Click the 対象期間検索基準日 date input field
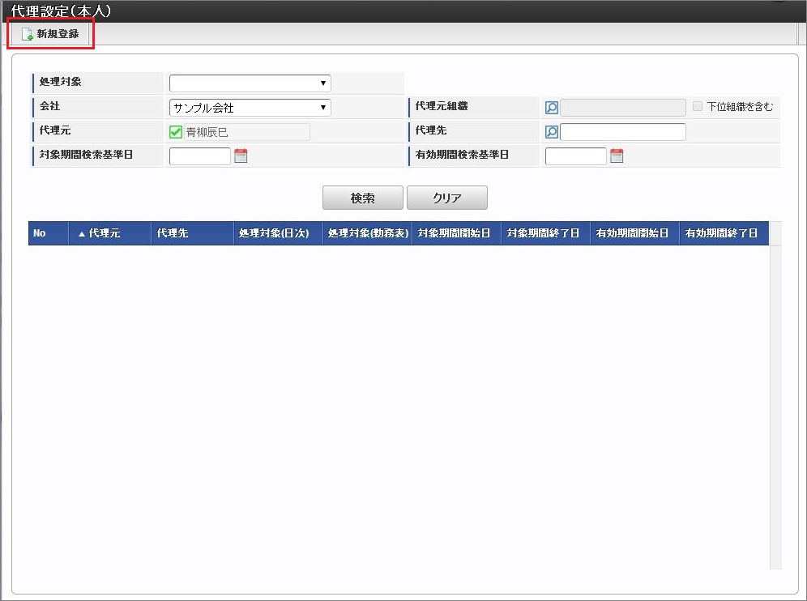This screenshot has height=601, width=807. tap(199, 156)
